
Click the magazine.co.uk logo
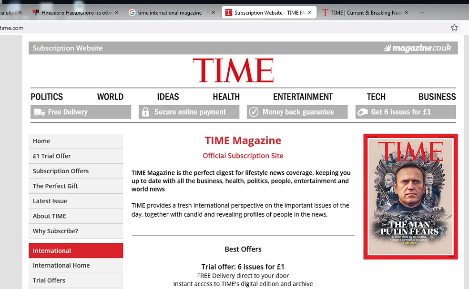[417, 48]
